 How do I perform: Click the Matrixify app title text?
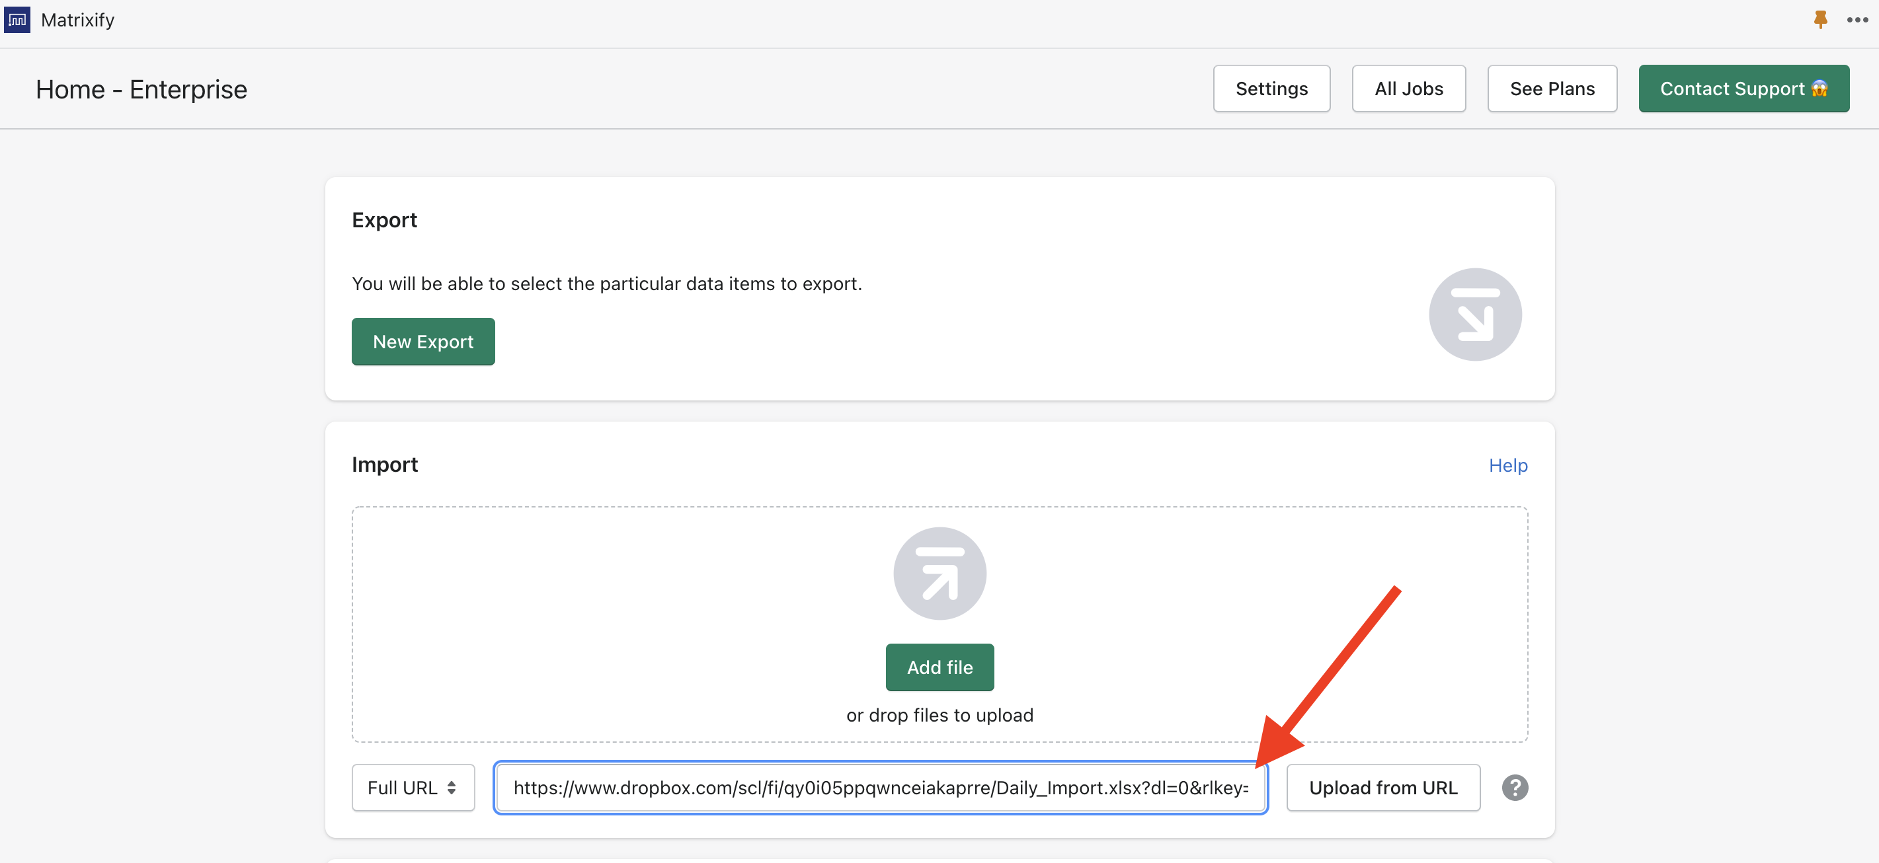click(77, 20)
